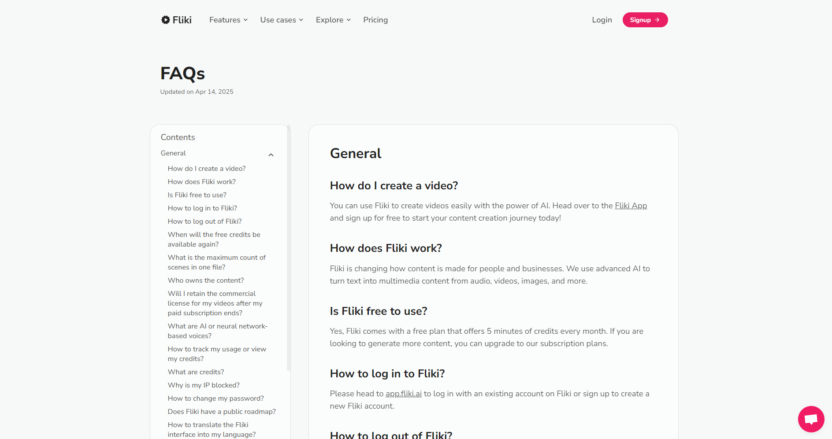Select 'Is Fliki free to use?' in contents
This screenshot has height=439, width=832.
click(197, 195)
